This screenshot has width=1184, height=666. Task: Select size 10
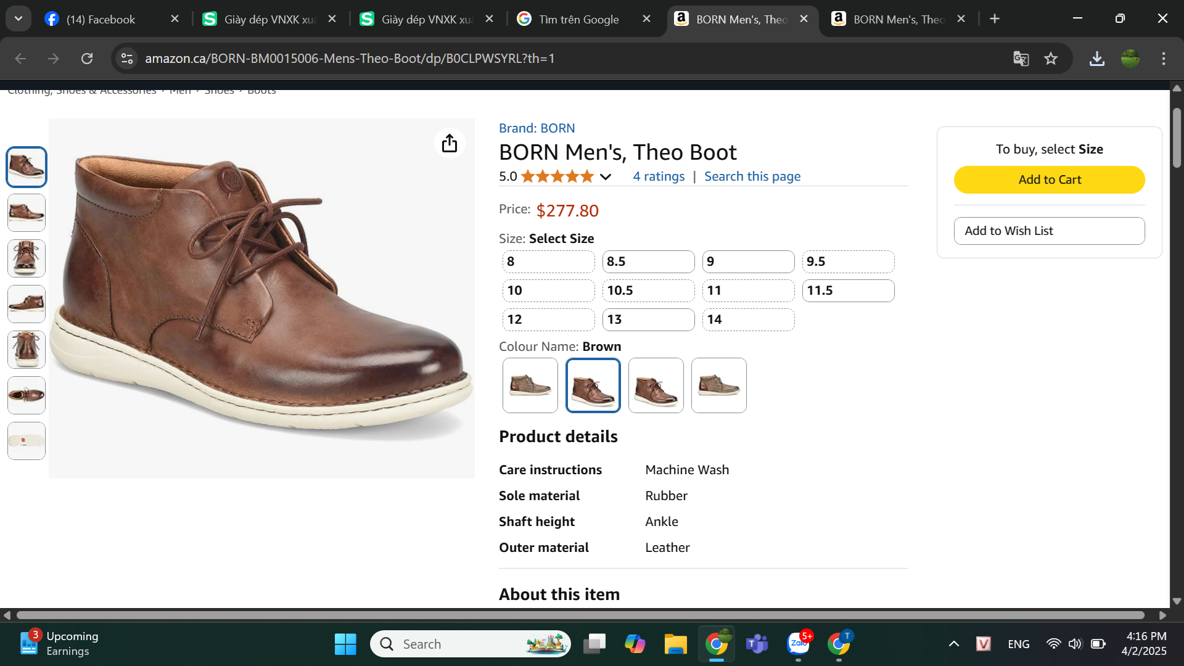coord(548,290)
